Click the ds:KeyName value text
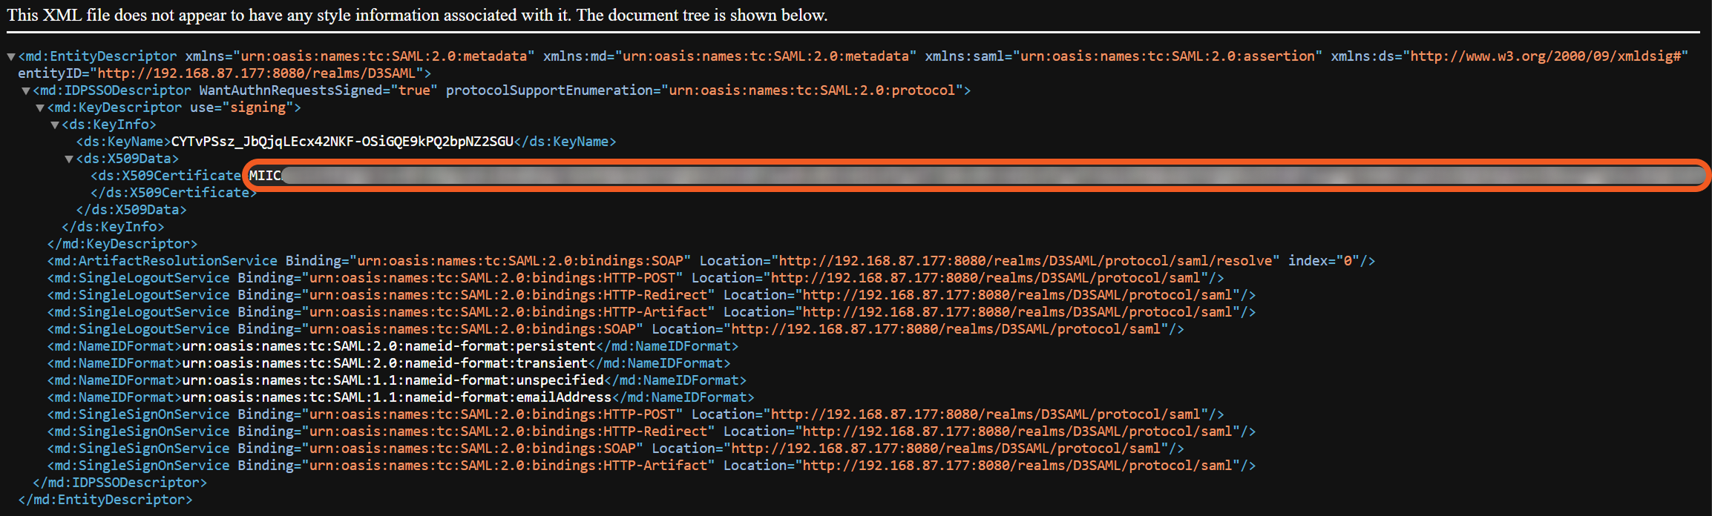 click(342, 142)
